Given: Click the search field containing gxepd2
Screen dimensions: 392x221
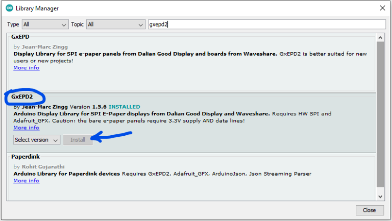Looking at the screenshot, I should point(265,24).
